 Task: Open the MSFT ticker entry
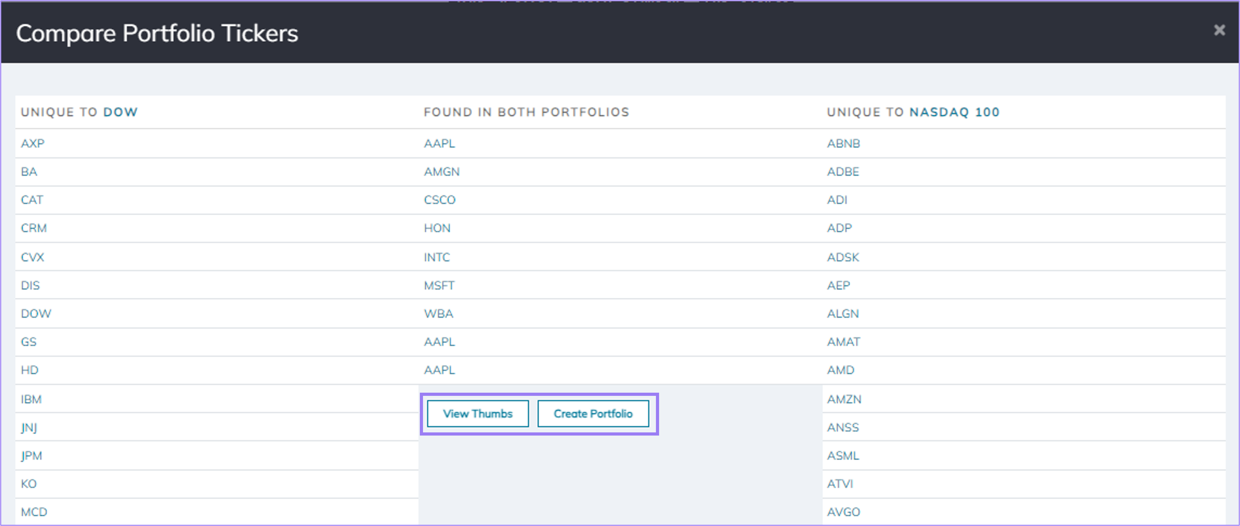click(x=439, y=285)
